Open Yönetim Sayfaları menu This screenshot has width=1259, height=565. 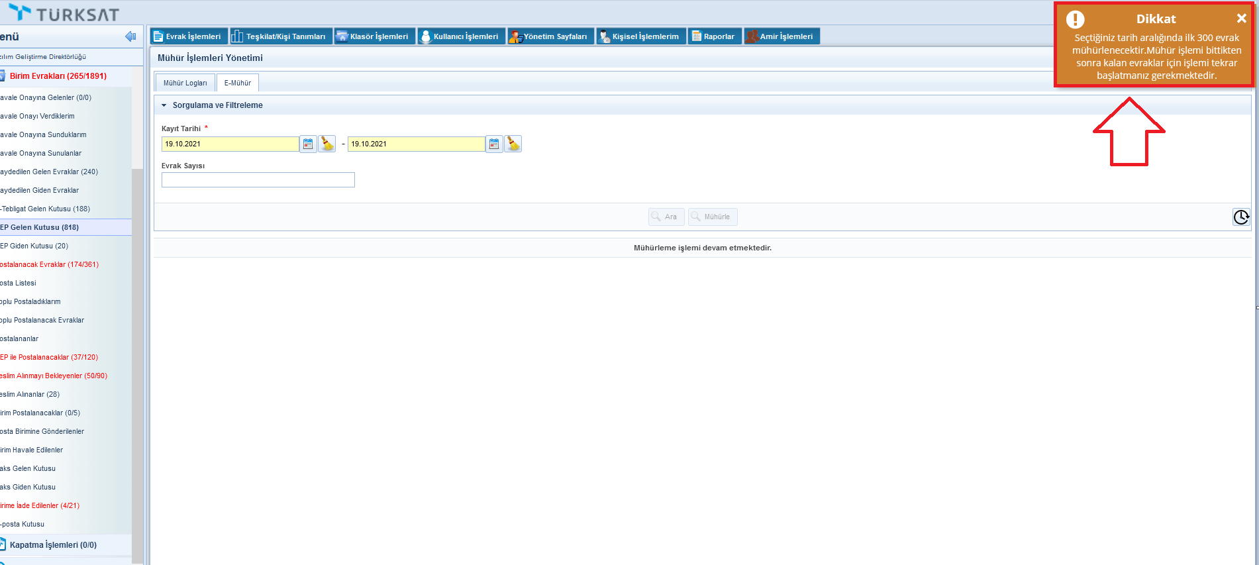(x=550, y=36)
